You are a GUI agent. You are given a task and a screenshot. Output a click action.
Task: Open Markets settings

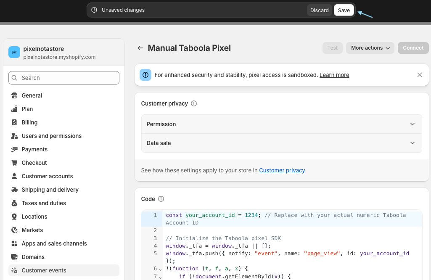pyautogui.click(x=64, y=230)
